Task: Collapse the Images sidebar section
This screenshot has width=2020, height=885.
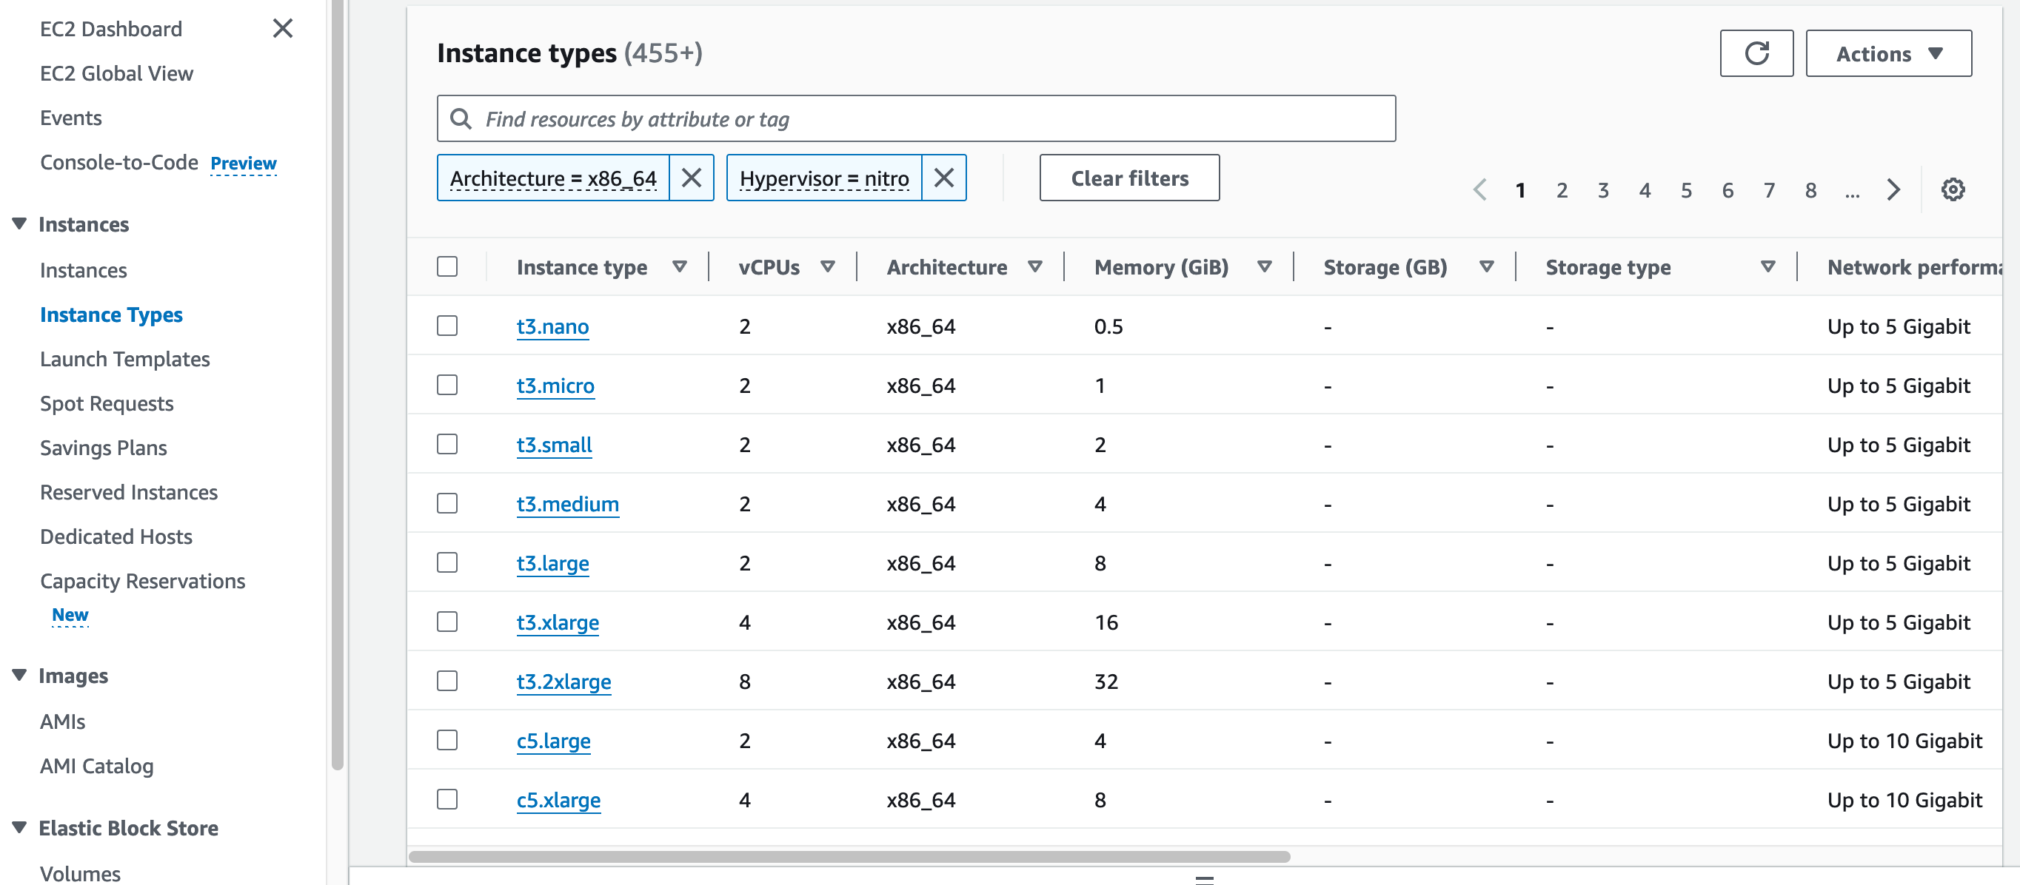Action: [19, 675]
